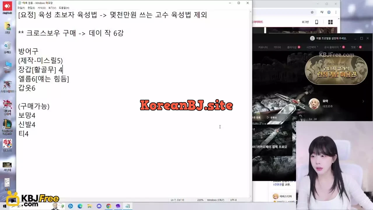Open the Recycle Bin desktop icon
Screen dimensions: 373x210
[x=7, y=47]
